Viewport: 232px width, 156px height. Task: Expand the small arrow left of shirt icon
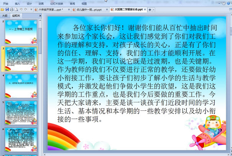219,3
